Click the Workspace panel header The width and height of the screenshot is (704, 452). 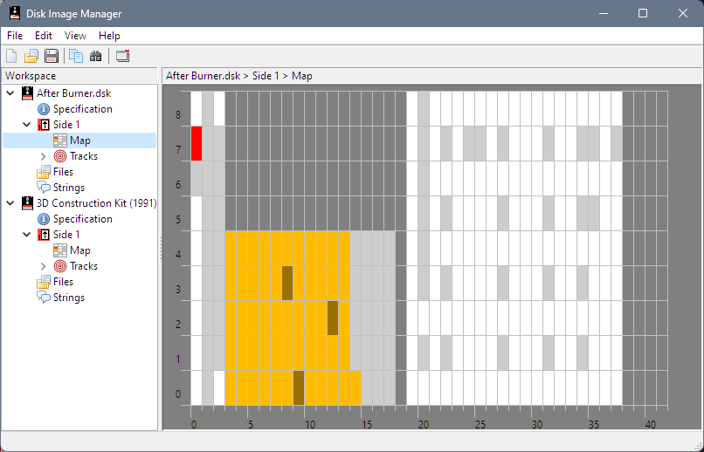click(79, 76)
